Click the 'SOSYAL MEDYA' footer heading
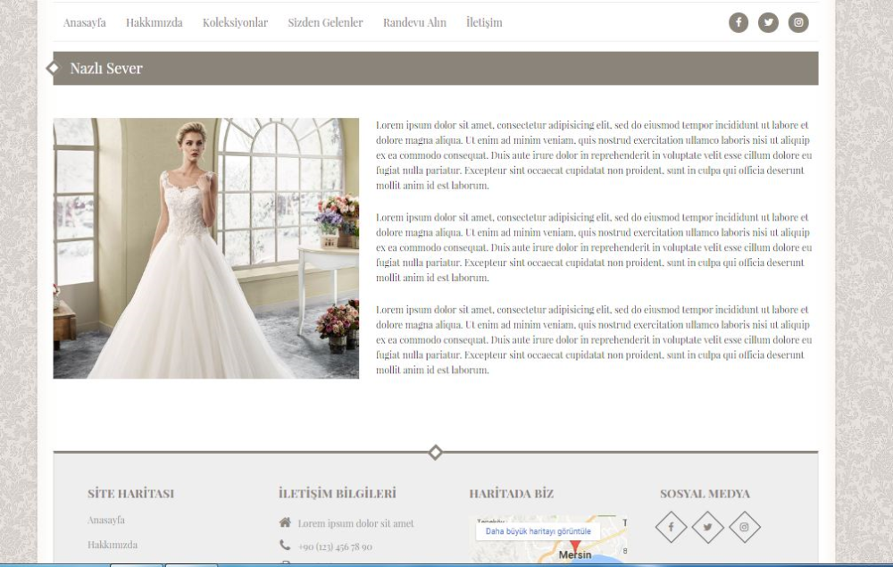This screenshot has width=893, height=567. (x=705, y=494)
